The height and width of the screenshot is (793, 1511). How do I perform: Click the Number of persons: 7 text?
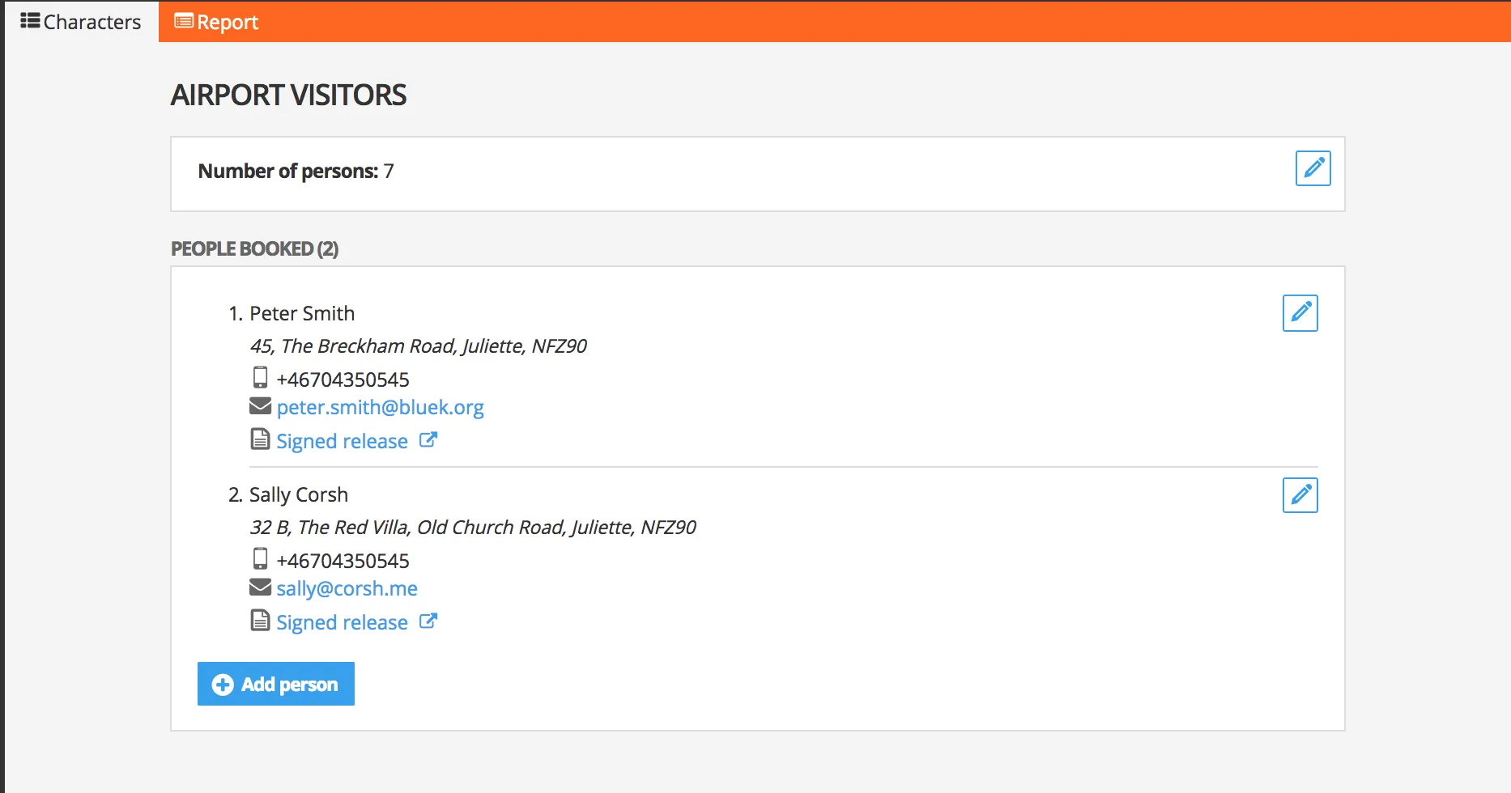[x=296, y=171]
